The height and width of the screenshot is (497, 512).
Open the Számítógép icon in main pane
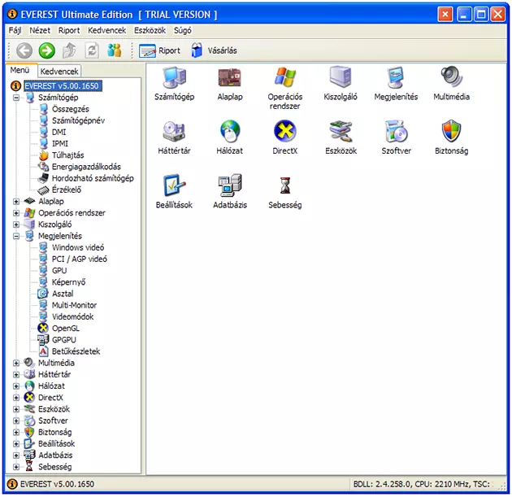(175, 77)
